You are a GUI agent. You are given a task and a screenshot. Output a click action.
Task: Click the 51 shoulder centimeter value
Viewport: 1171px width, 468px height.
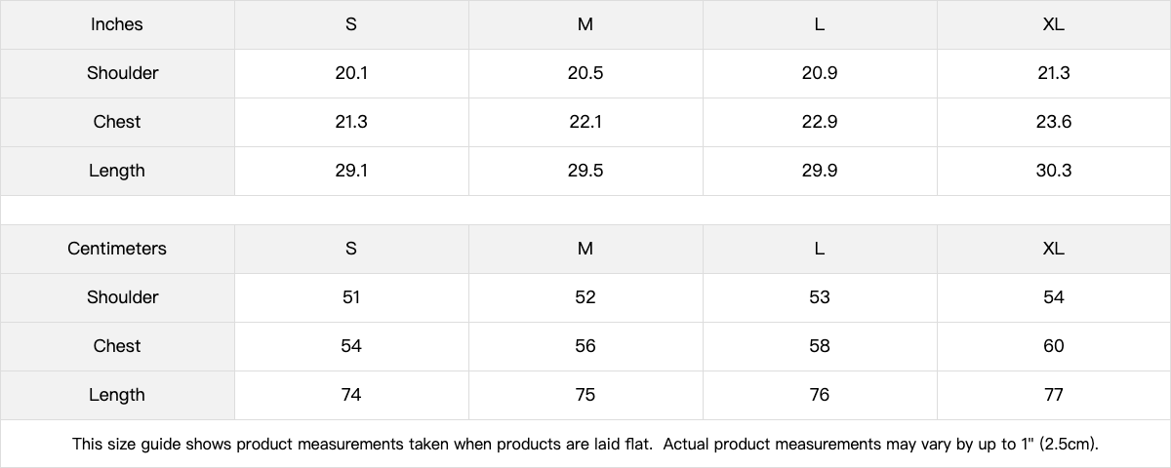351,297
